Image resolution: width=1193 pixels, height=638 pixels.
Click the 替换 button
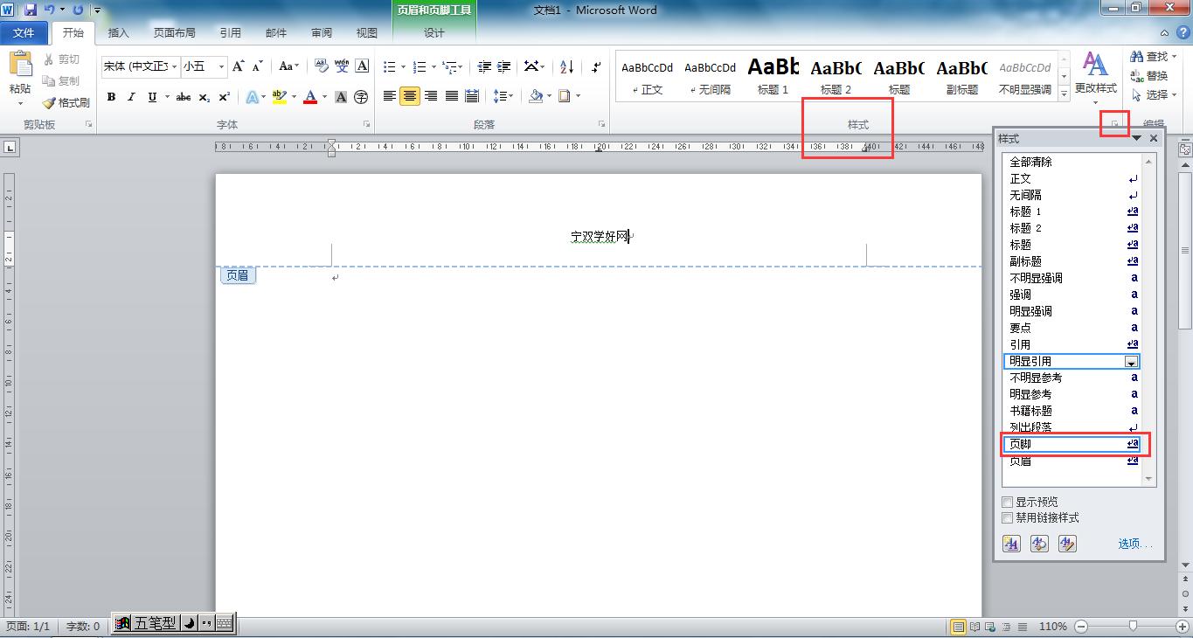[x=1150, y=76]
